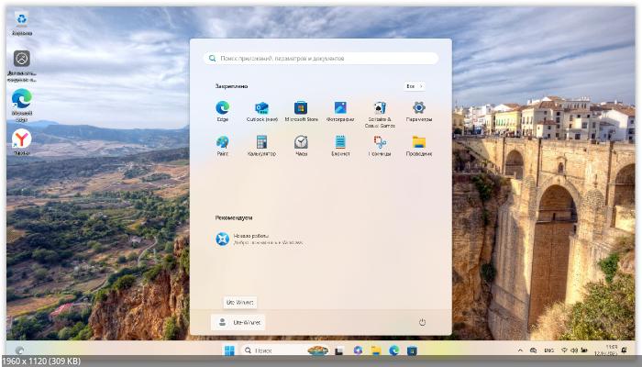The width and height of the screenshot is (642, 367).
Task: Open the ENG language switcher
Action: 548,350
